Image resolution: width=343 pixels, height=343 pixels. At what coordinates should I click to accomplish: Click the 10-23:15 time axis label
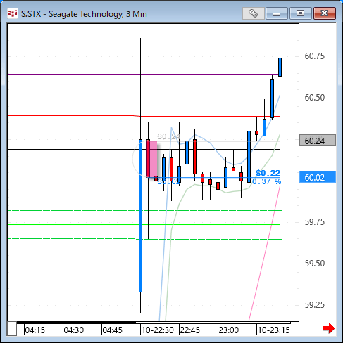point(274,330)
